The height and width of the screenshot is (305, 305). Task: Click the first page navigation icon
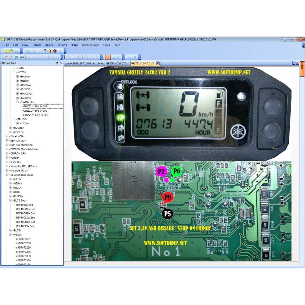(x=29, y=57)
